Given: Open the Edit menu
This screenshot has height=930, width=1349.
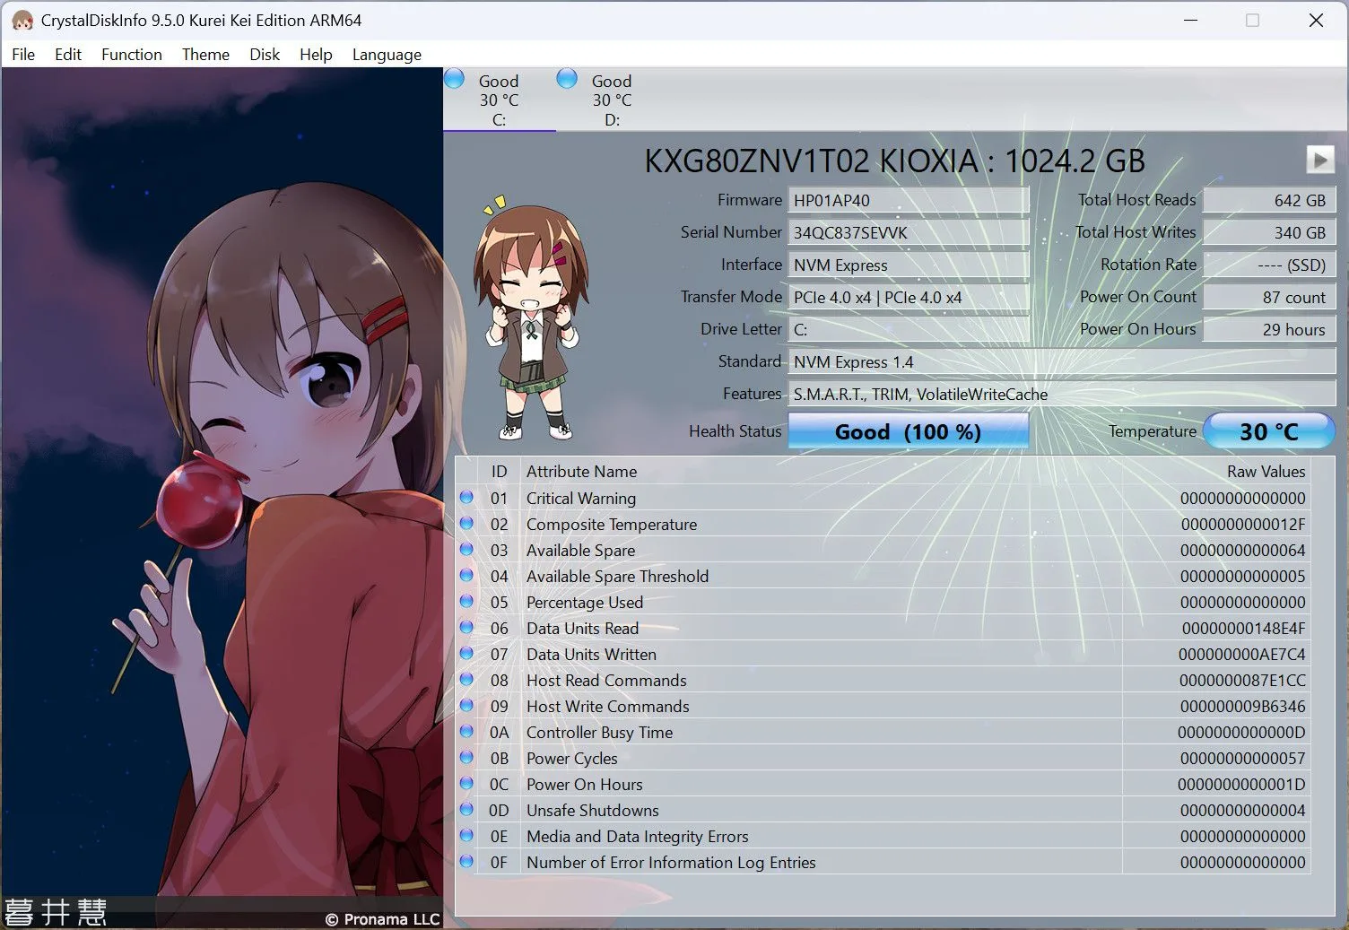Looking at the screenshot, I should (68, 55).
